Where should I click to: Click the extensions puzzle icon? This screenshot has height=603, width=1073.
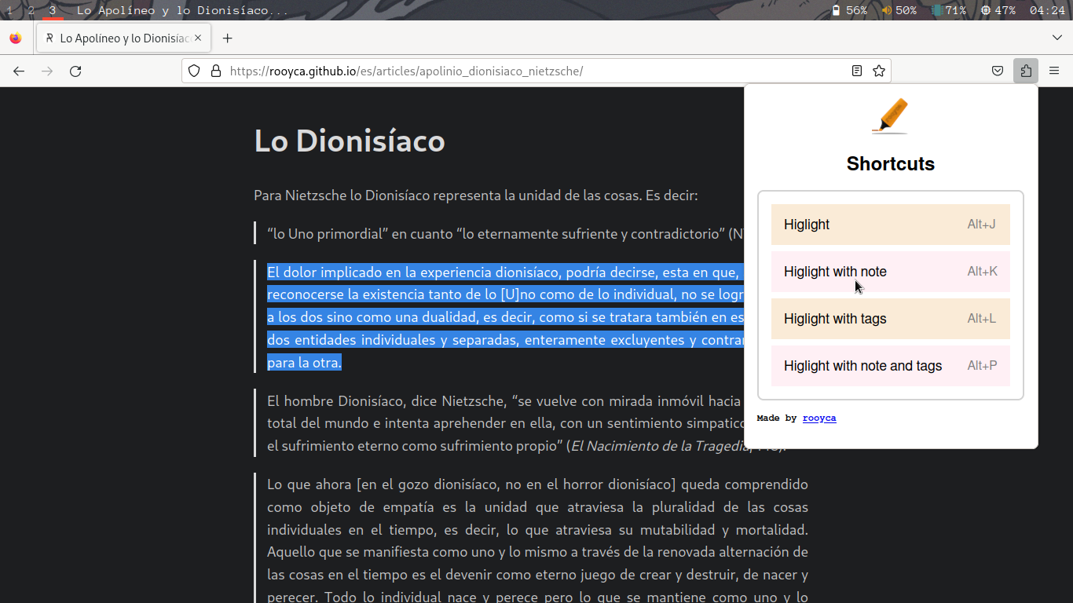(x=1026, y=71)
